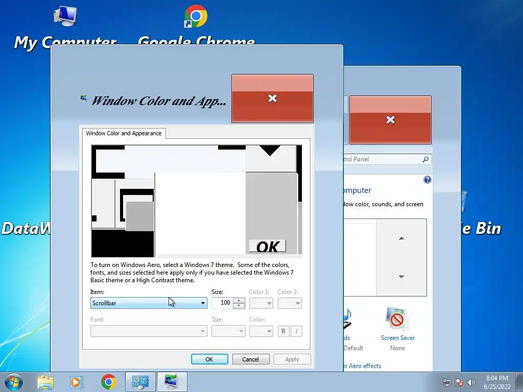Toggle the Italic font button

tap(296, 331)
